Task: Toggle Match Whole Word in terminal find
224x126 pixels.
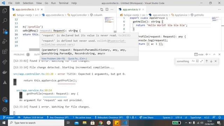Action: (197, 61)
